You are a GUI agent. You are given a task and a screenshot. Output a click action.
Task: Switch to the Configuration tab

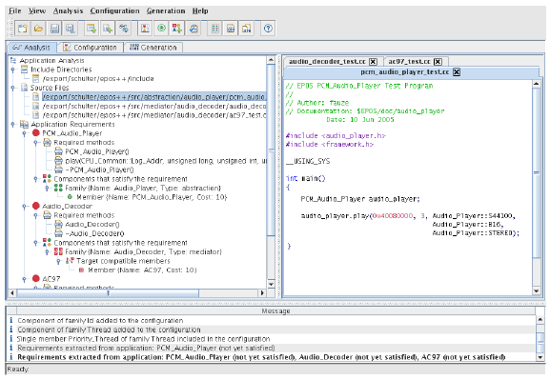[91, 48]
